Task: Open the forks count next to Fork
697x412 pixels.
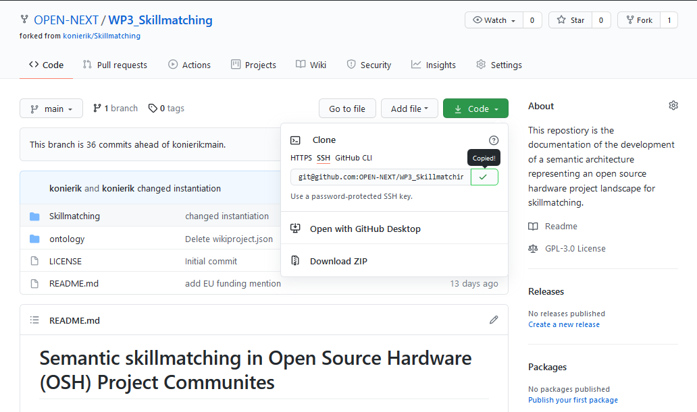Action: point(669,20)
